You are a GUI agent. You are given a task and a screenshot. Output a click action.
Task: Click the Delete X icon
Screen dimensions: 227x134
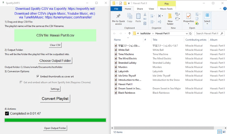pos(159,16)
